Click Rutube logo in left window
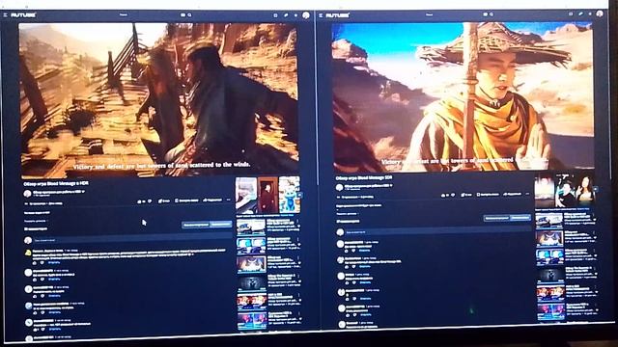Screen dimensions: 618x347 point(23,15)
